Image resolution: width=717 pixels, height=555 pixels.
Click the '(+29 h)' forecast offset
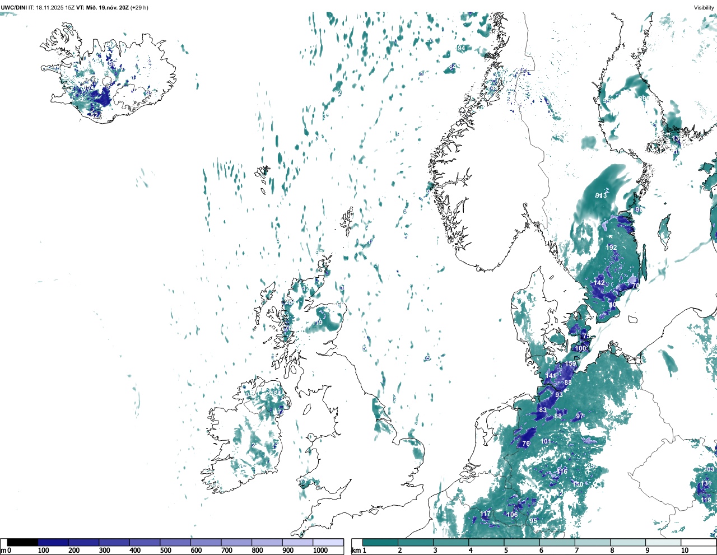point(139,8)
